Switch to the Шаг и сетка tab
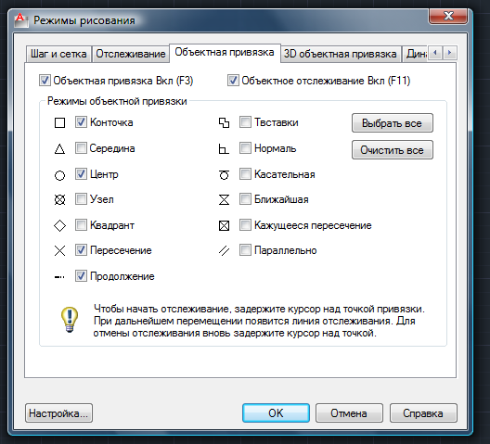Screen dimensions: 490x444 58,54
